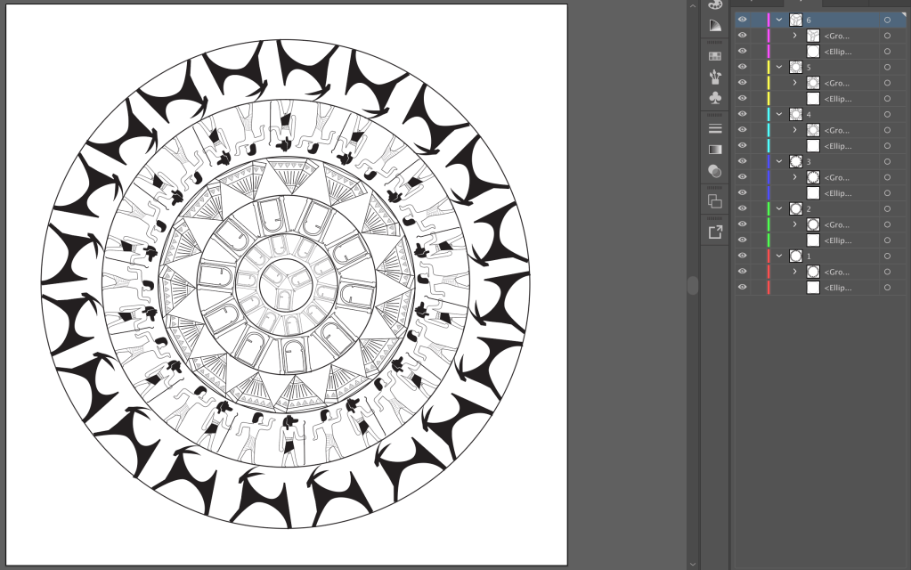Open the Artboards panel icon

coord(715,201)
